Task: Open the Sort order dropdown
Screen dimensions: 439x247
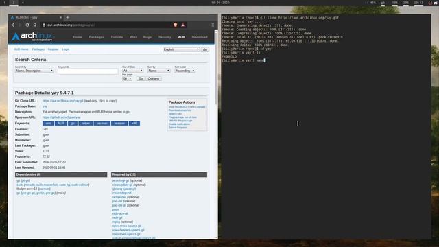Action: [185, 71]
